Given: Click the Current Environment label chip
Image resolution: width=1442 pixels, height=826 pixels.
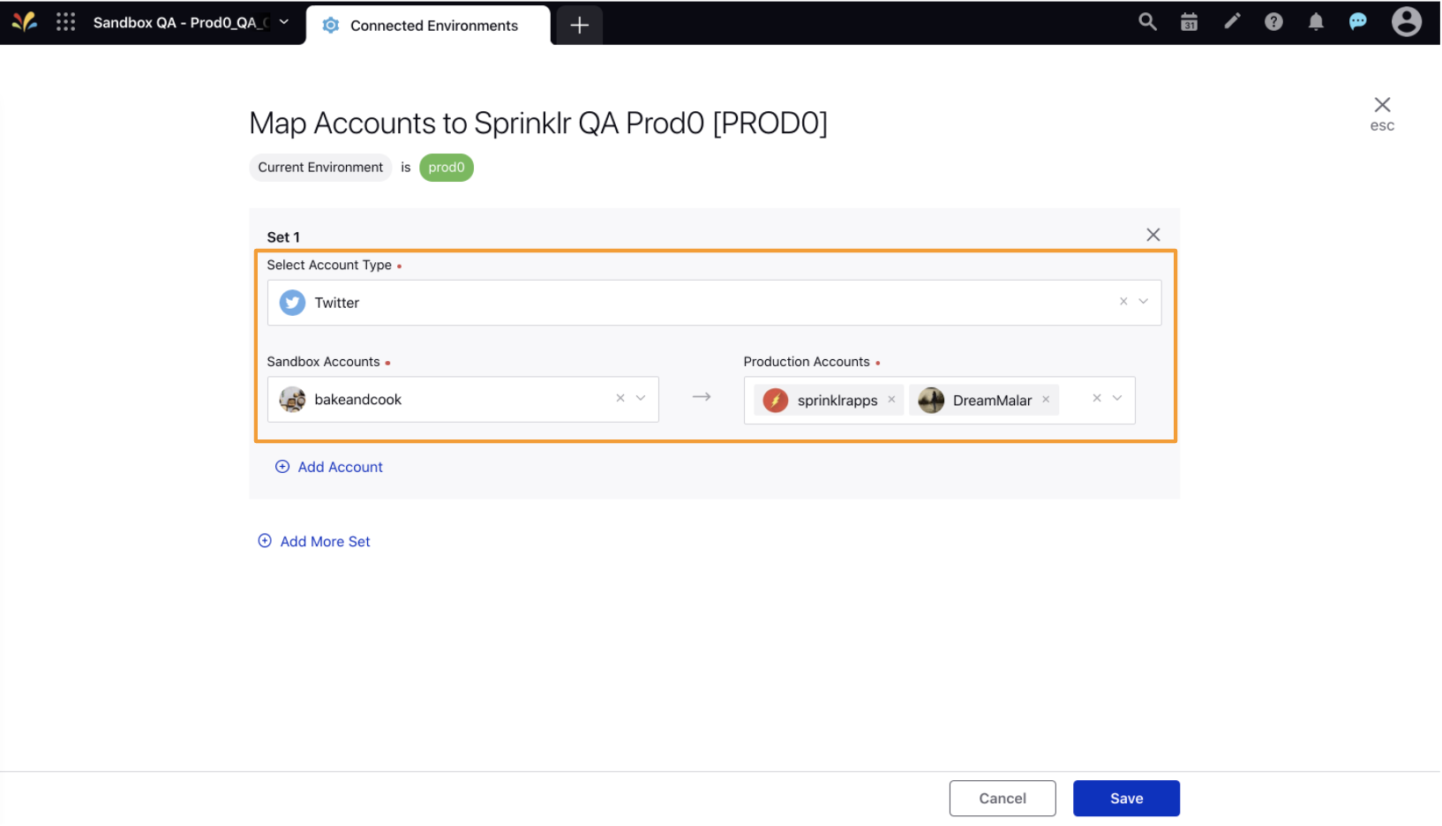Looking at the screenshot, I should pos(320,168).
